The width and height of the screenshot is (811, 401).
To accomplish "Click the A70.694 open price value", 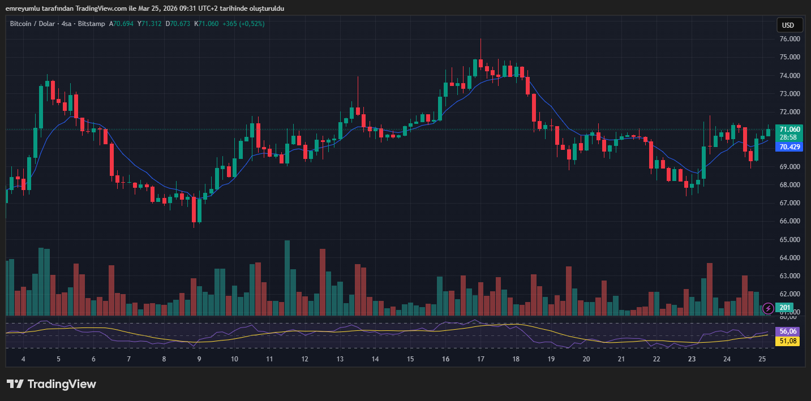I will [122, 24].
